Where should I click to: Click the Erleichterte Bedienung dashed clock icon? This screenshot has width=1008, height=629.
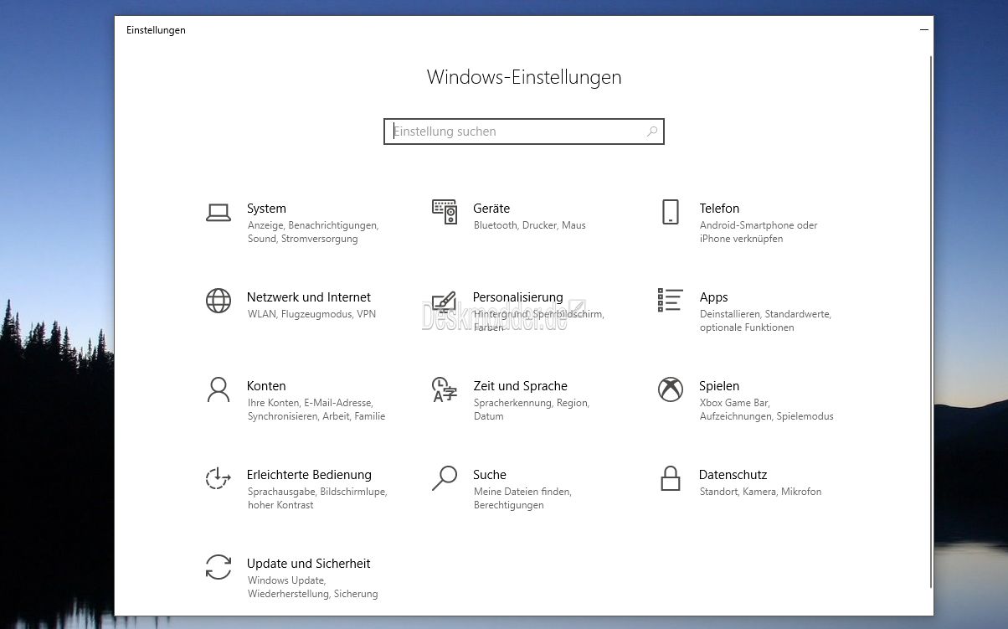(x=219, y=478)
